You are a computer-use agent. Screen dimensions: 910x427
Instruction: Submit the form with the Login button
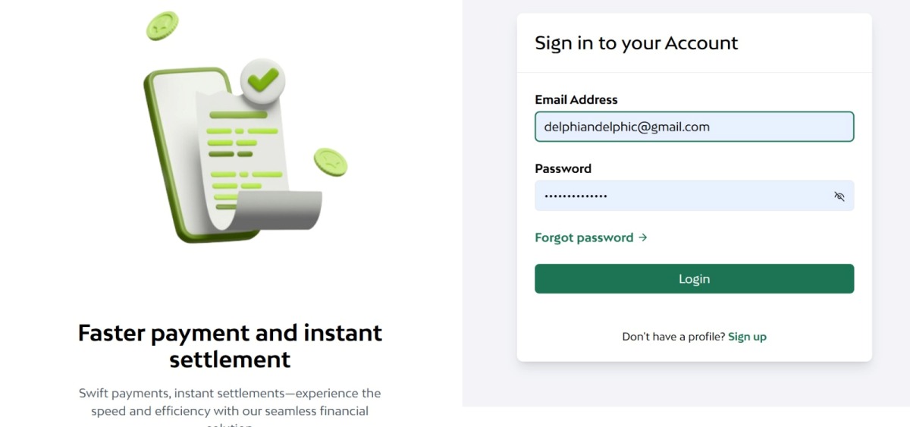[694, 278]
